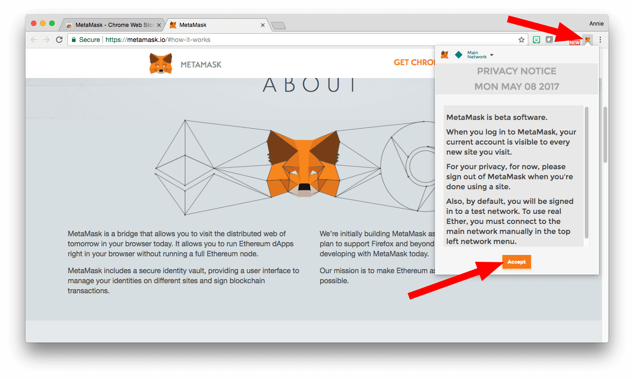Click the paragraph starting 'For your privacy'

point(510,177)
